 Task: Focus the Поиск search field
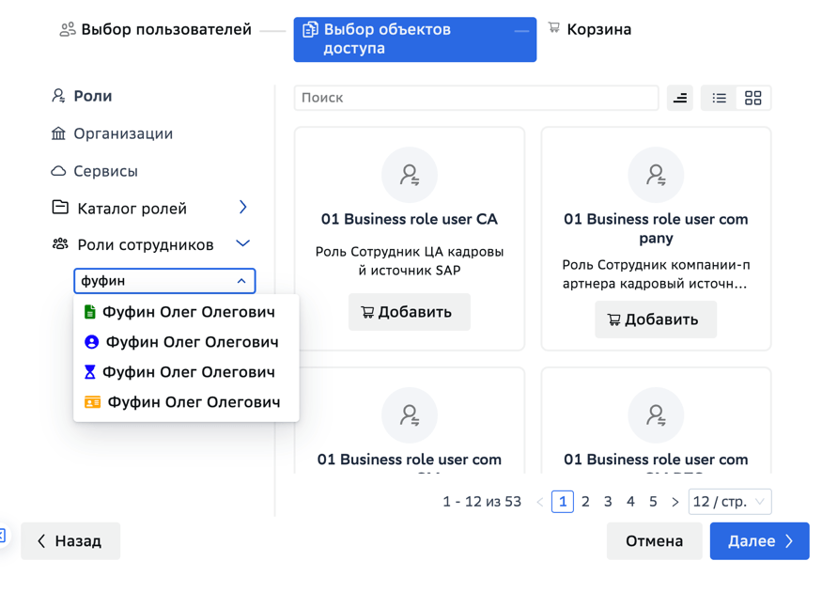476,98
